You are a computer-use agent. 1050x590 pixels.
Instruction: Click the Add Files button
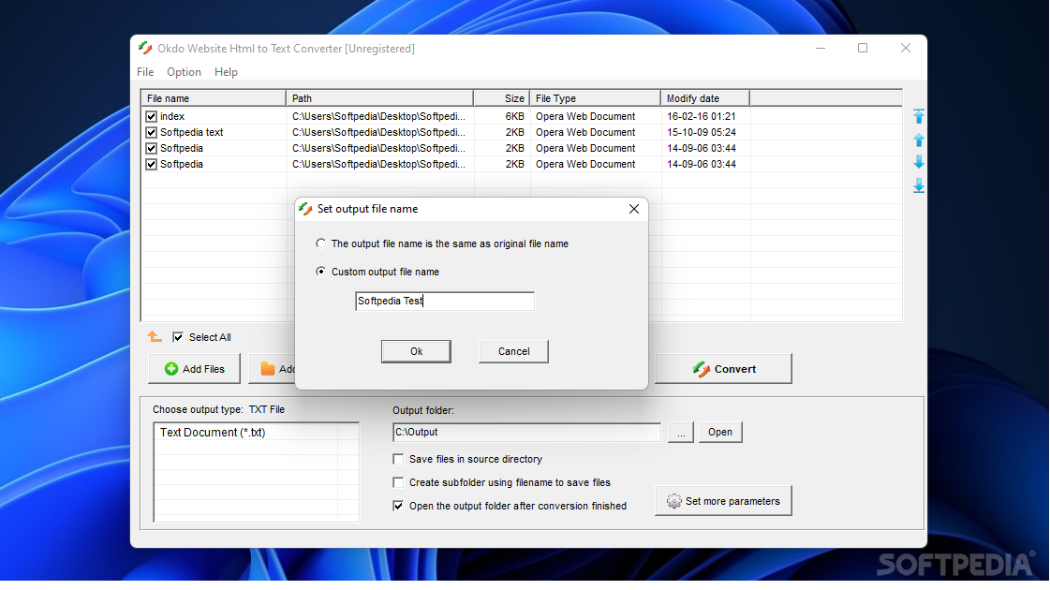point(194,369)
